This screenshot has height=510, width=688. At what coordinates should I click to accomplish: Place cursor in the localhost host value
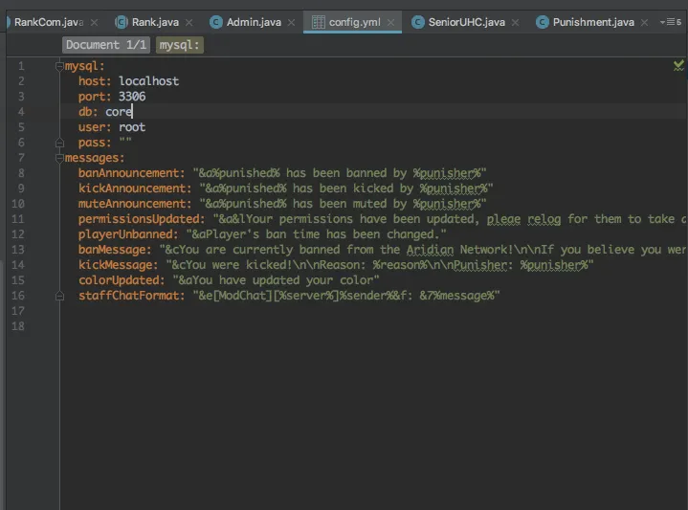148,81
